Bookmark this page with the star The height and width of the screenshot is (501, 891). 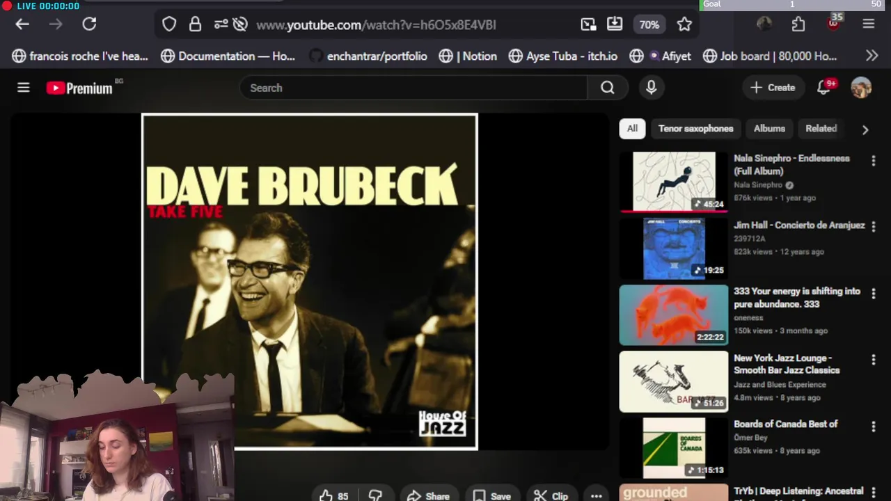pyautogui.click(x=684, y=24)
